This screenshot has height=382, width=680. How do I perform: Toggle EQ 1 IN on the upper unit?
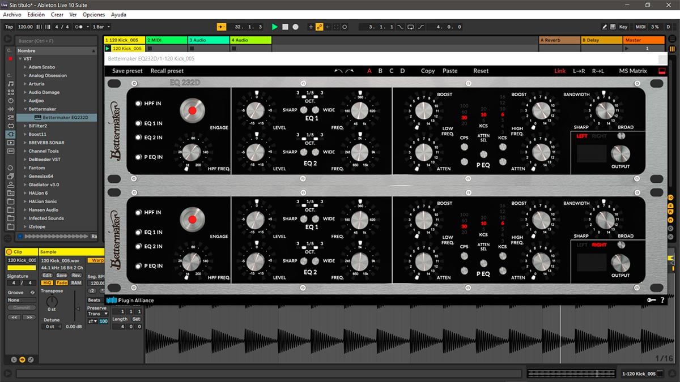[x=138, y=123]
